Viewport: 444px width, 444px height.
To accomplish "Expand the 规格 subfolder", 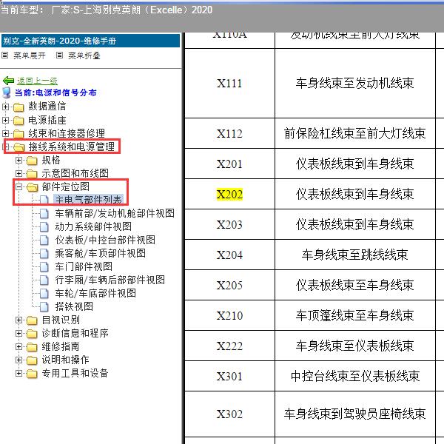I will (x=18, y=161).
